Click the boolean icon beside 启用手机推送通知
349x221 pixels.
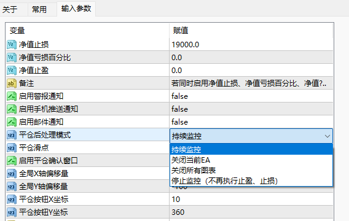(x=11, y=109)
